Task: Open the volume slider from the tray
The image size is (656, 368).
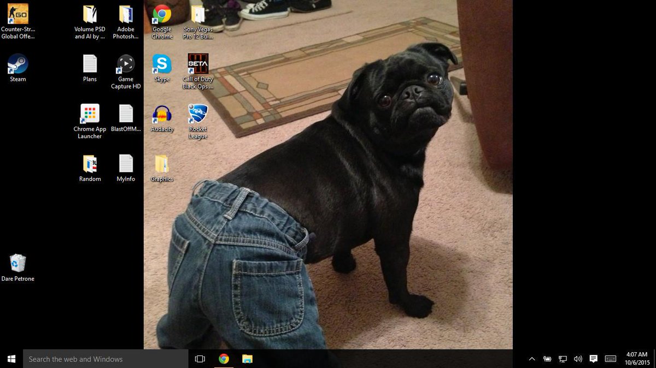Action: point(578,359)
